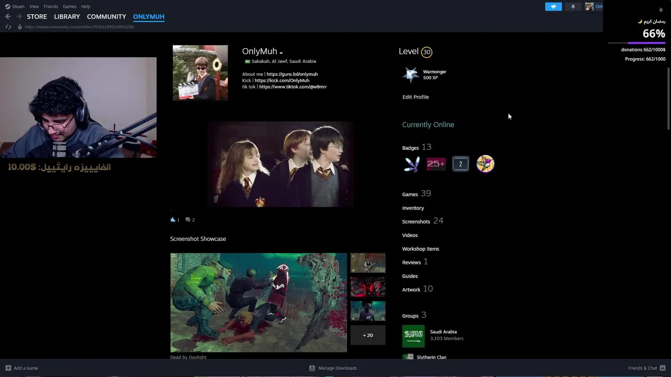Click the Steam logo in menu bar

(7, 6)
